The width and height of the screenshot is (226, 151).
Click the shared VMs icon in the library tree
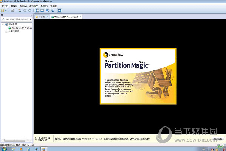[x=6, y=31]
